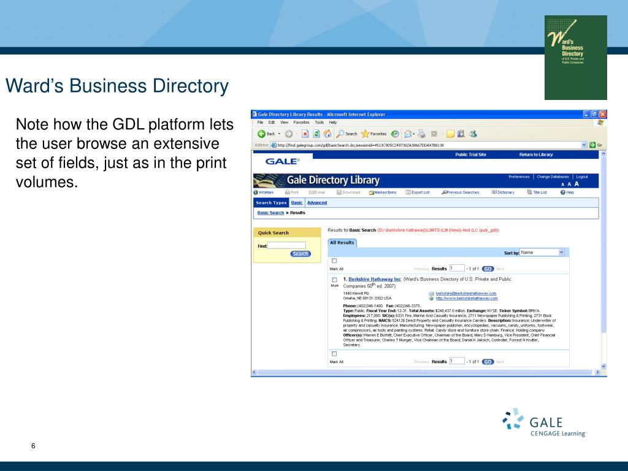
Task: Click the bottom results GO button
Action: tap(488, 362)
